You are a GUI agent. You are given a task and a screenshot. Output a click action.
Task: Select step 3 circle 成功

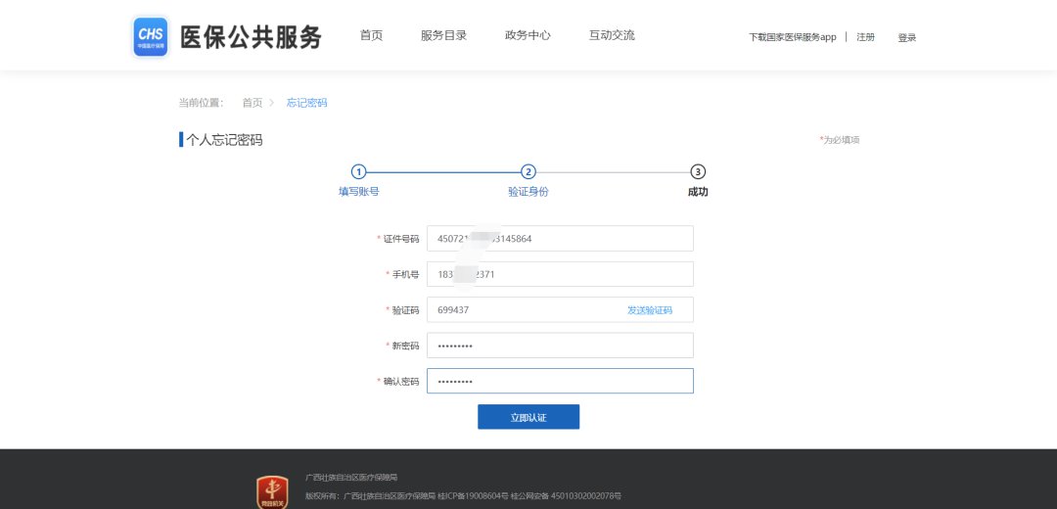click(698, 171)
